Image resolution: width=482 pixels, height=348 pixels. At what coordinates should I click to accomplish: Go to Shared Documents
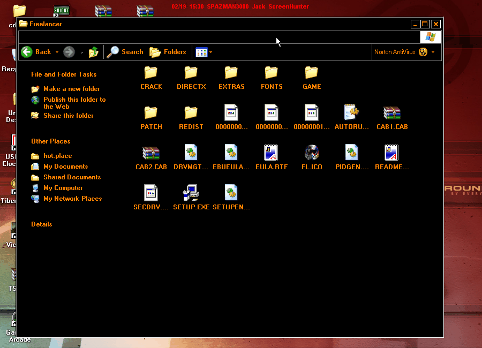[72, 177]
